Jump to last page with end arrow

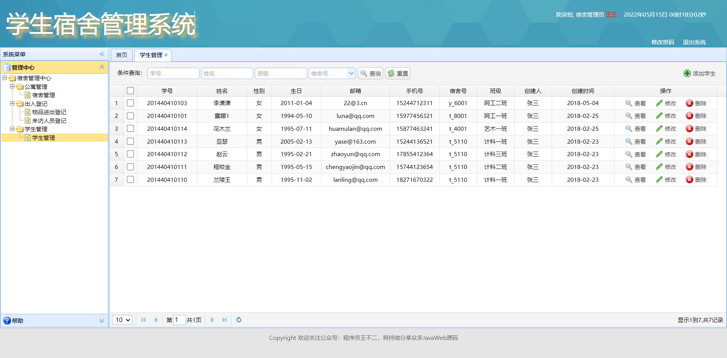224,320
